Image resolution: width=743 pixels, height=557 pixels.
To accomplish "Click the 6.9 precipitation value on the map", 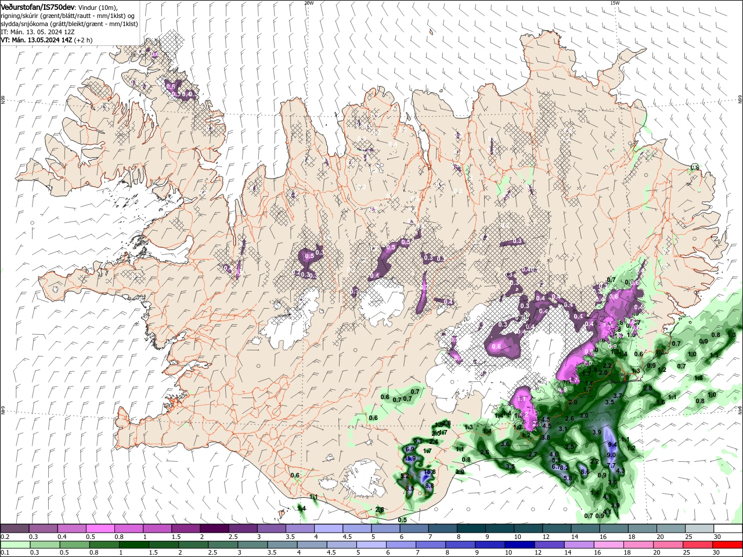I will click(409, 449).
